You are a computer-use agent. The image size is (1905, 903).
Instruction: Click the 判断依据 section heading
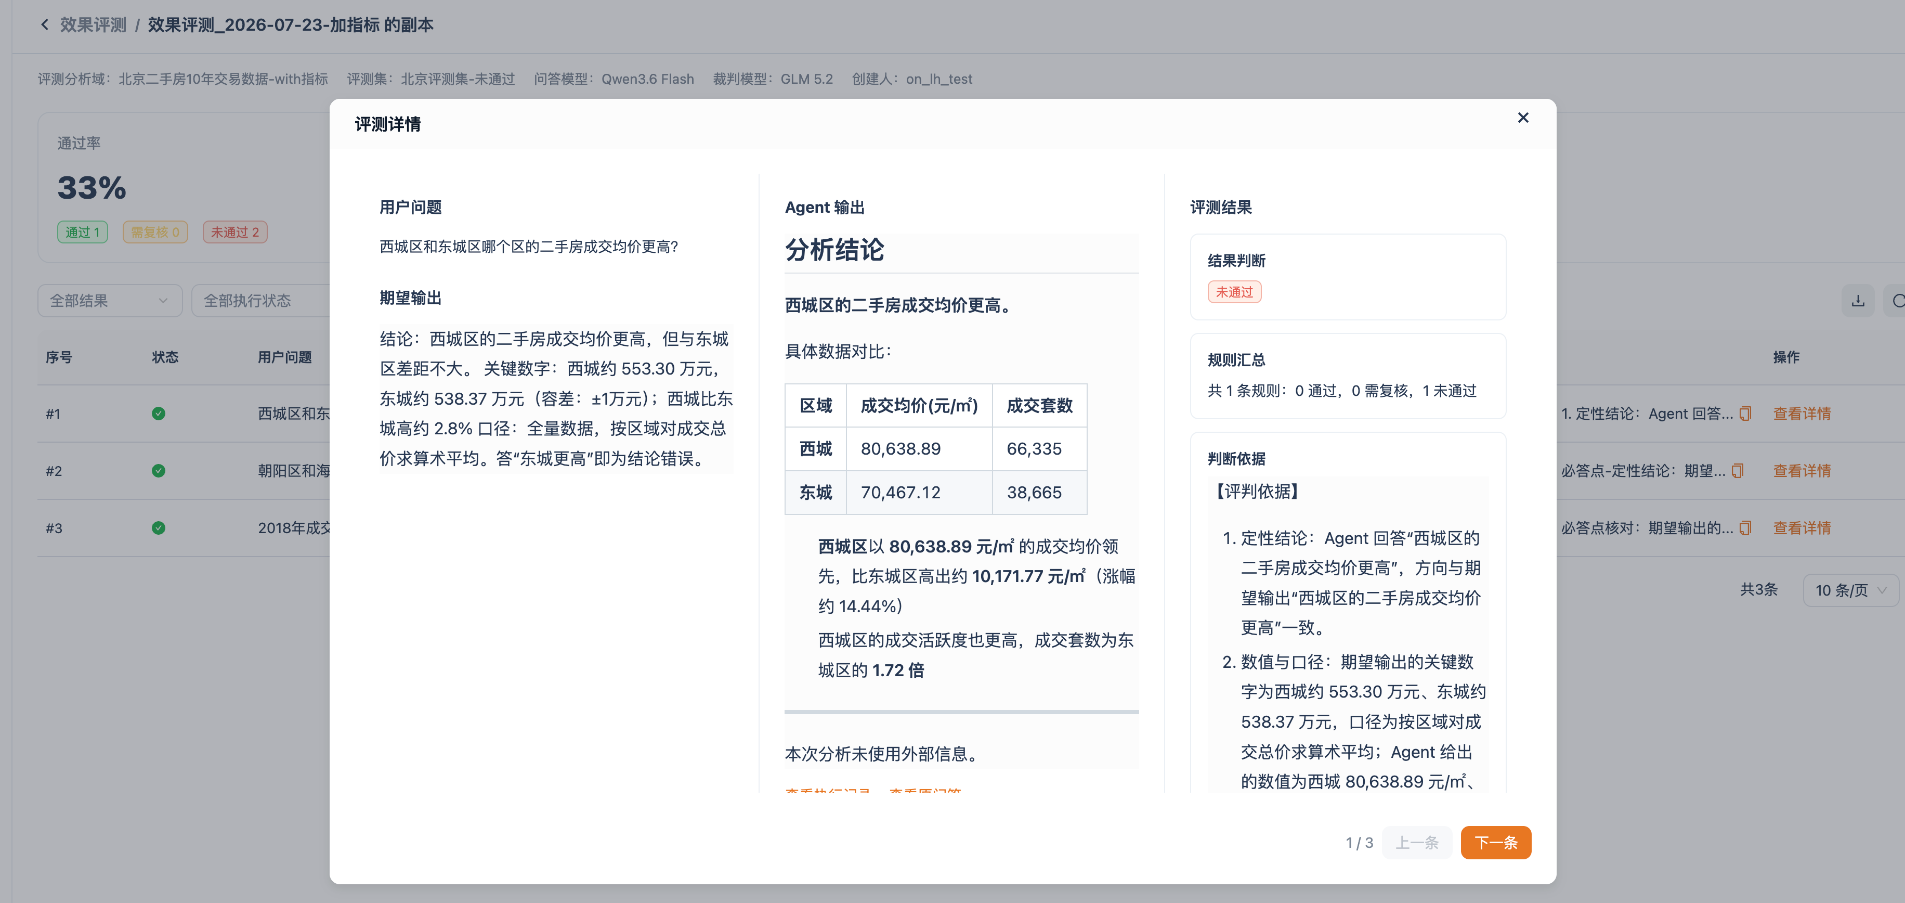(x=1236, y=459)
